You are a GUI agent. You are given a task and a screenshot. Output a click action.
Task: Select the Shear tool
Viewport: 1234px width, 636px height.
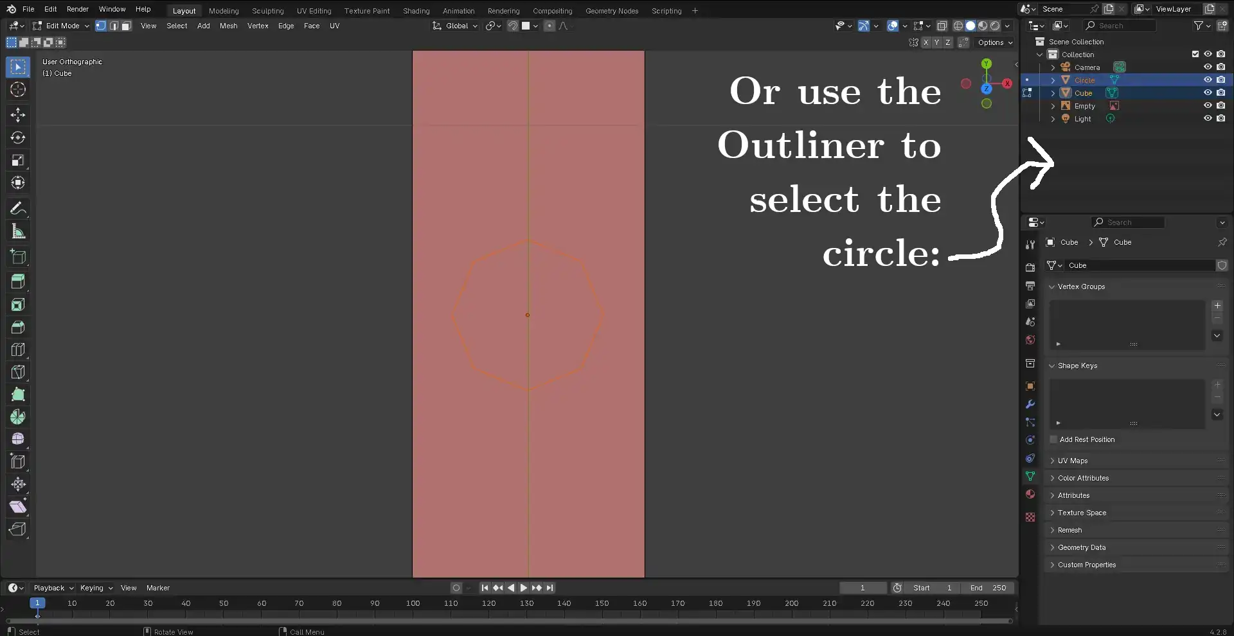(18, 507)
